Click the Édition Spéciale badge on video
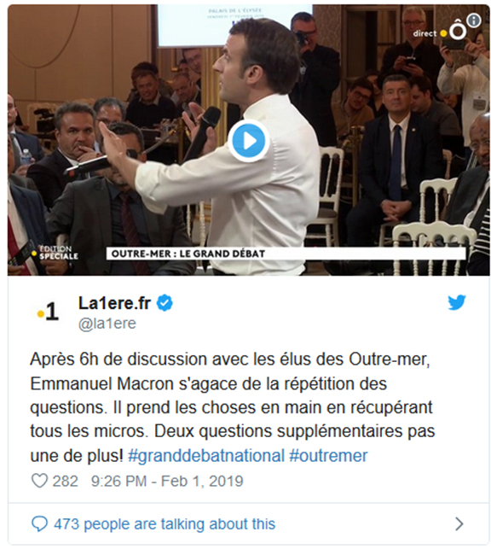Screen dimensions: 491x555 [x=54, y=253]
